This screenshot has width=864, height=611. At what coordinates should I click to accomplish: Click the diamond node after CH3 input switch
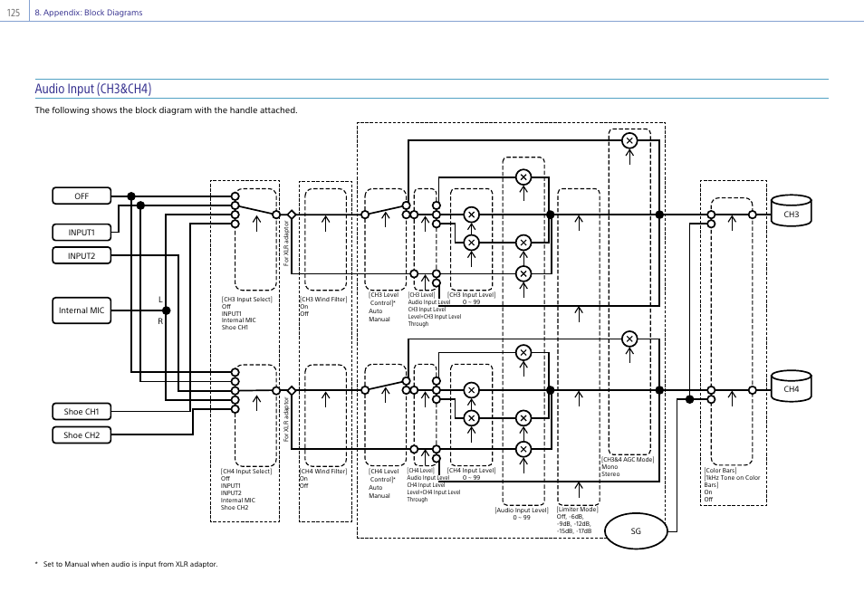(292, 215)
